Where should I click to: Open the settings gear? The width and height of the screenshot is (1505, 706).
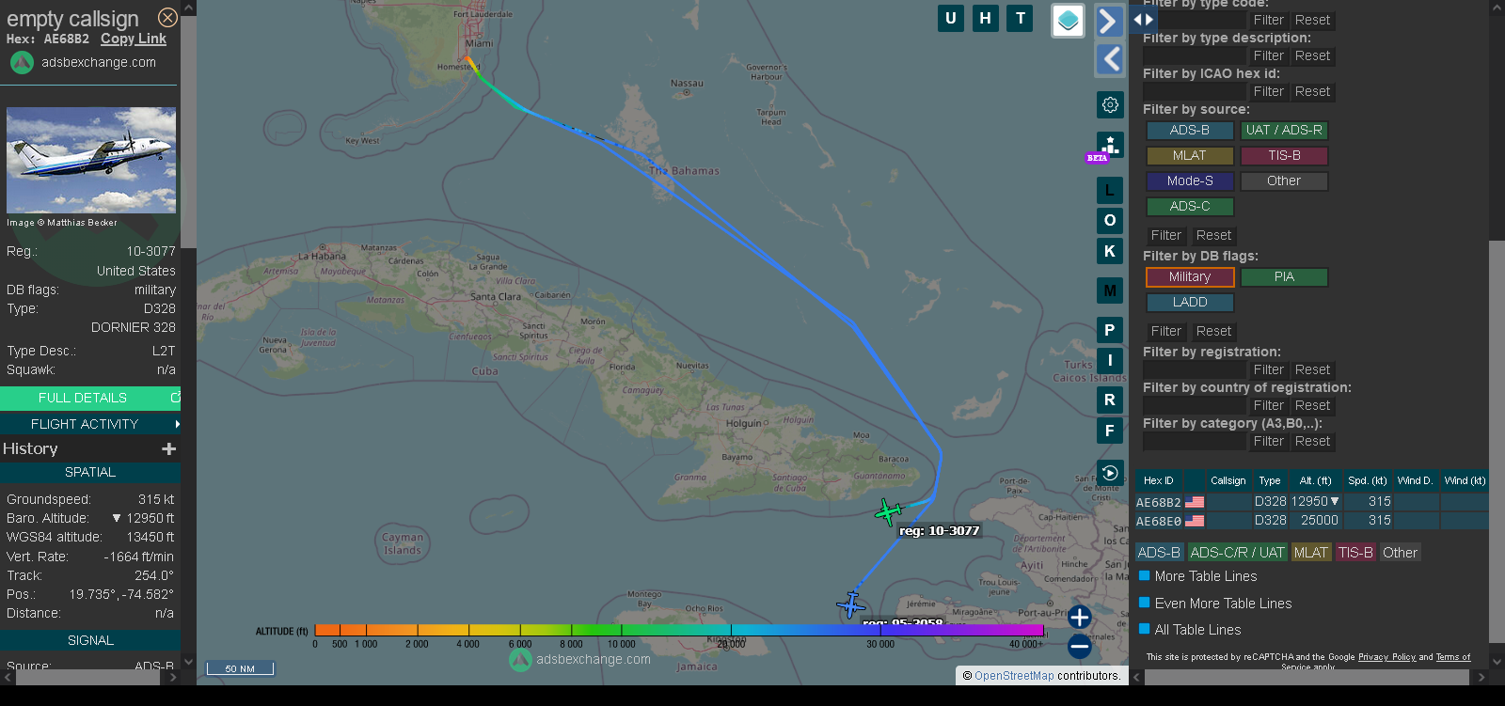coord(1110,104)
